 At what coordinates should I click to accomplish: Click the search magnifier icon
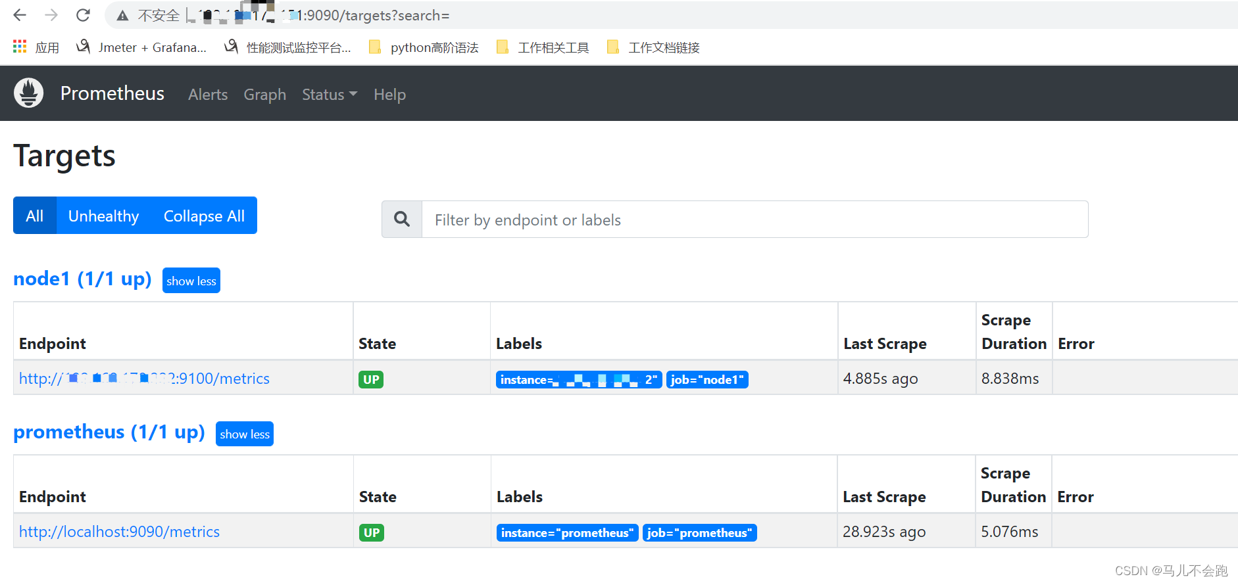tap(402, 219)
